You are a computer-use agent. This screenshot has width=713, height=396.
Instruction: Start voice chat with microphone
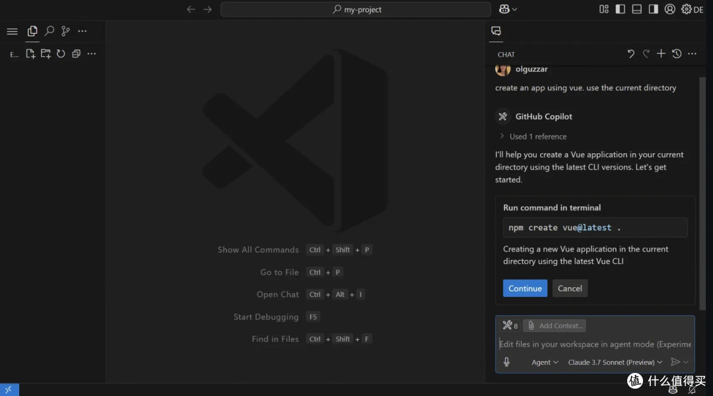(506, 362)
